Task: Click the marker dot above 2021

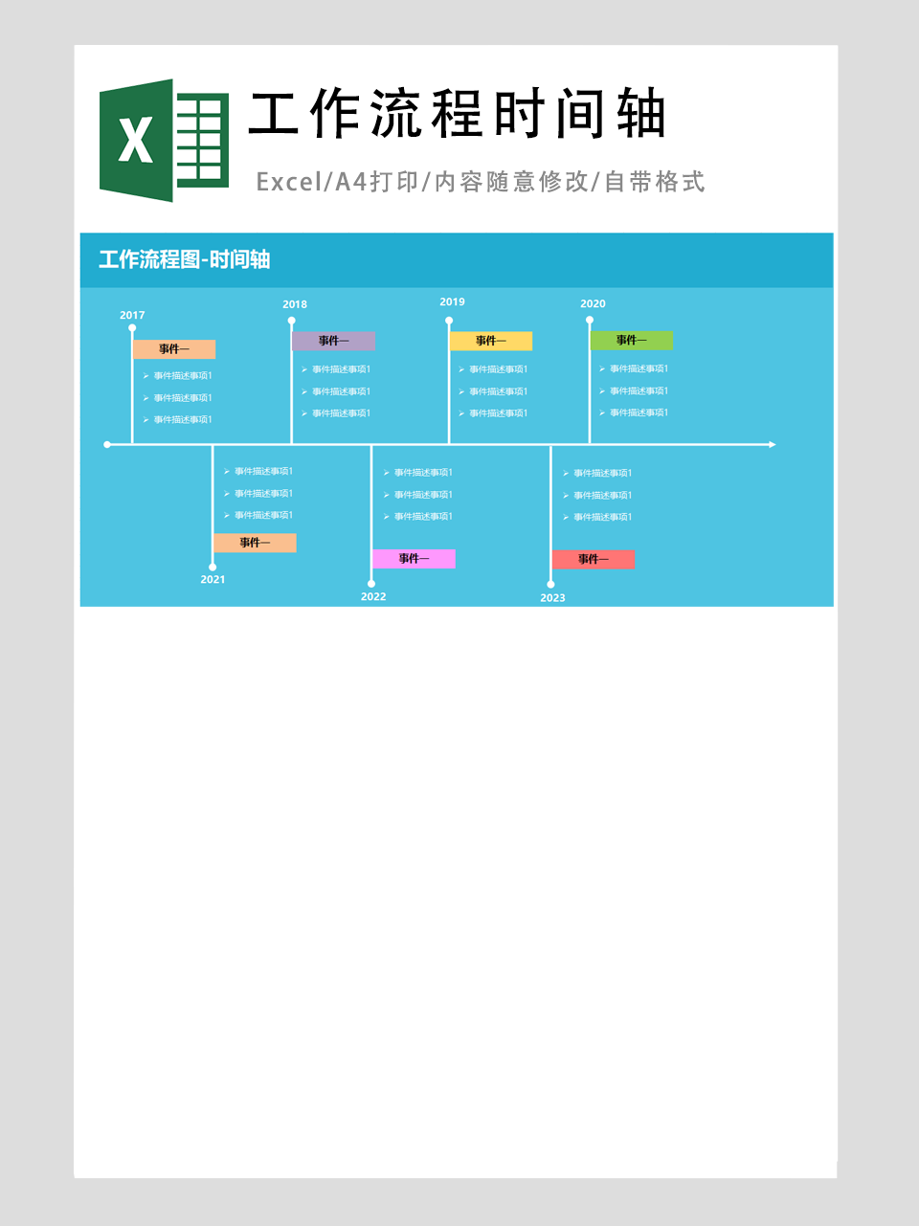Action: pyautogui.click(x=213, y=567)
